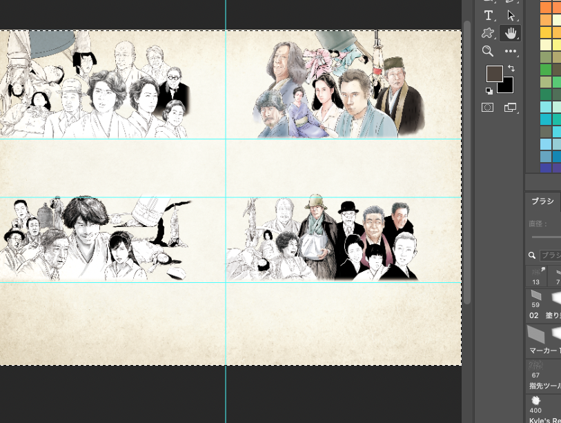Activate the Hand tool

tap(511, 33)
